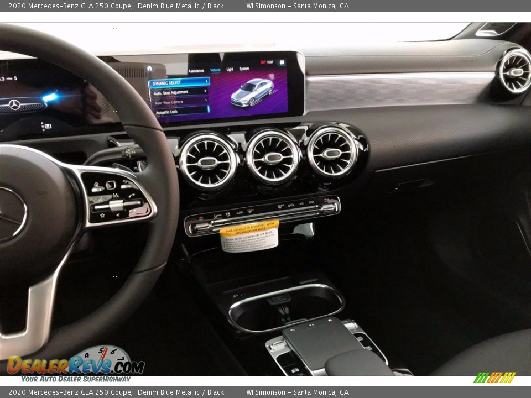531x398 pixels.
Task: Click the DealerRevs.com logo
Action: (76, 364)
